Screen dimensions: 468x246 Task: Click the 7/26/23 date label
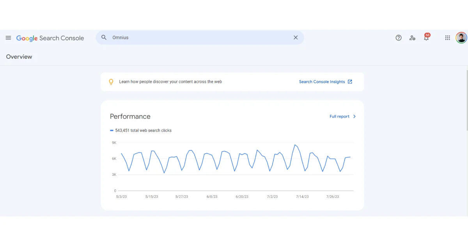pos(332,197)
